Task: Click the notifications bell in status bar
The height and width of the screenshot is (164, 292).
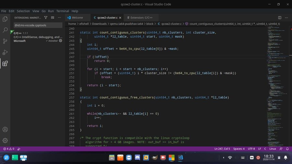Action: point(287,149)
